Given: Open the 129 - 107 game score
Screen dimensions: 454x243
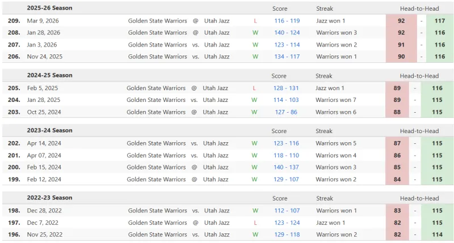Looking at the screenshot, I should 286,179.
